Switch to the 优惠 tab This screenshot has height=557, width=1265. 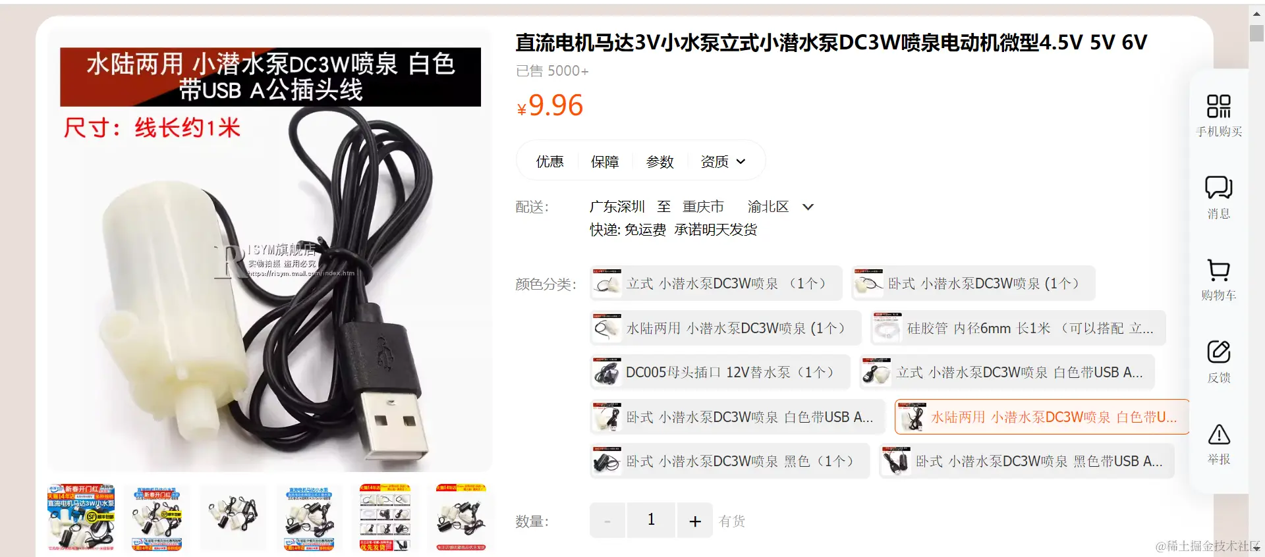click(549, 161)
